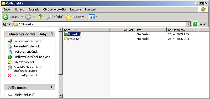Sort by the Typ column header
The width and height of the screenshot is (210, 99).
151,30
